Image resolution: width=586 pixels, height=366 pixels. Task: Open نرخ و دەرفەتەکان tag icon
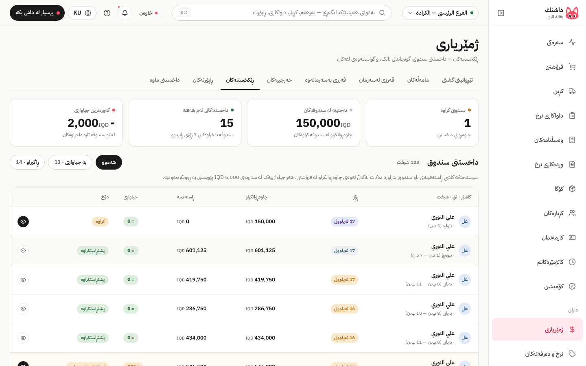pyautogui.click(x=572, y=354)
